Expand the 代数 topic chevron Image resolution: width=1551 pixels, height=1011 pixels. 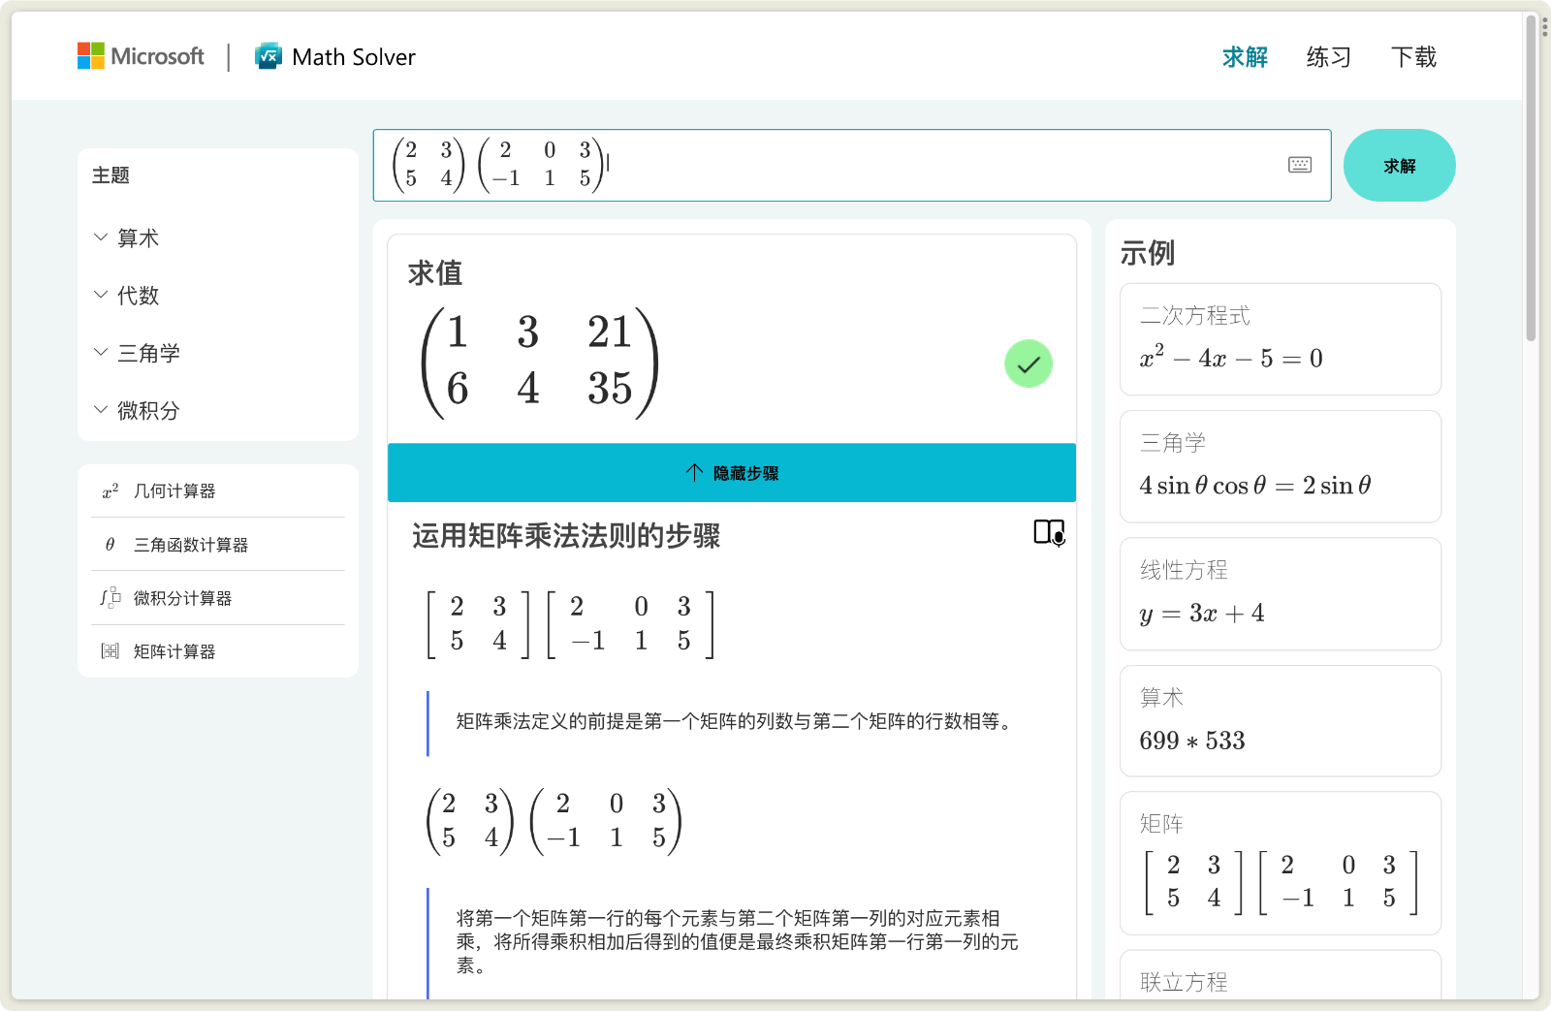pyautogui.click(x=101, y=295)
